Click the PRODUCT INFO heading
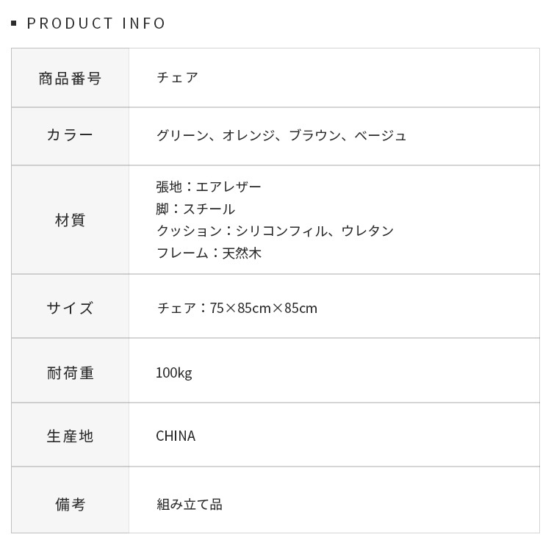This screenshot has height=551, width=551. [x=96, y=24]
